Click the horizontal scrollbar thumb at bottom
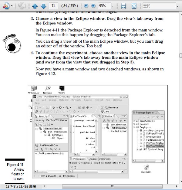 click(x=112, y=186)
